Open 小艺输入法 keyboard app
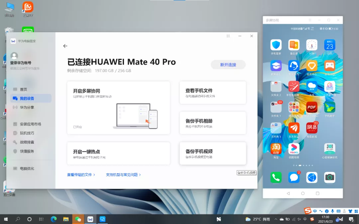Image resolution: width=359 pixels, height=224 pixels. pos(330,86)
